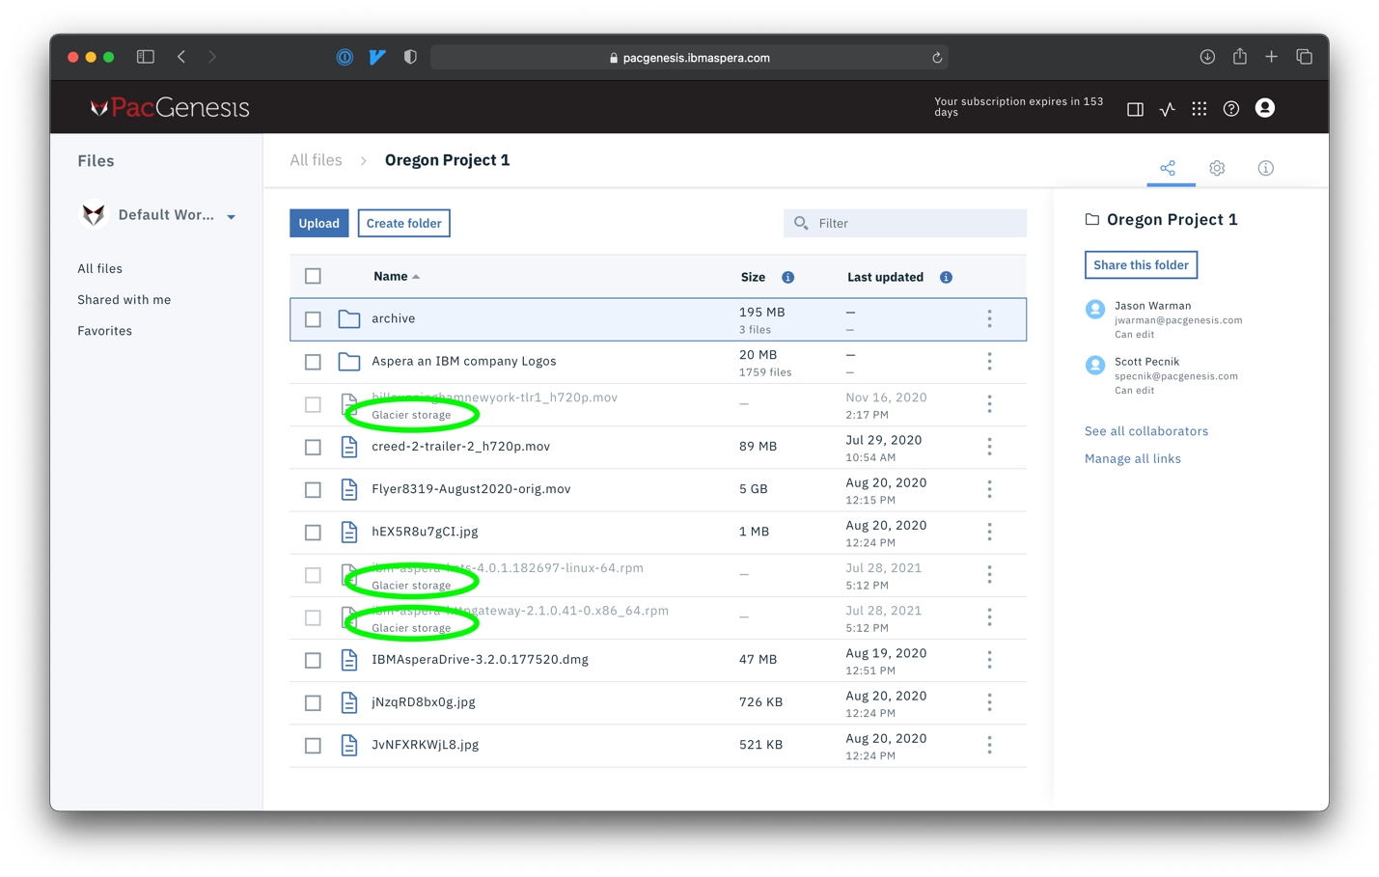Open the Flyer8319-August2020-orig.mov file name
Image resolution: width=1379 pixels, height=877 pixels.
point(471,489)
